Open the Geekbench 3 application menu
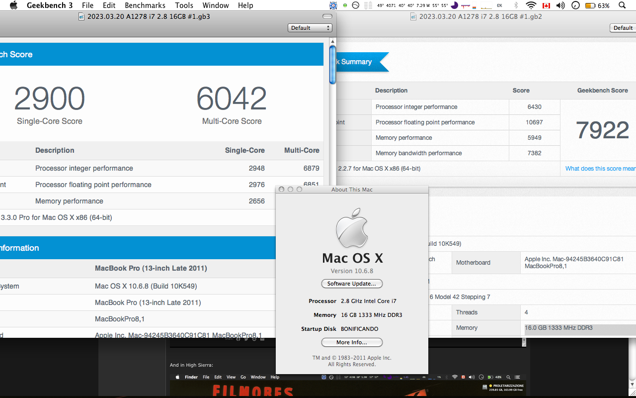636x398 pixels. click(50, 5)
